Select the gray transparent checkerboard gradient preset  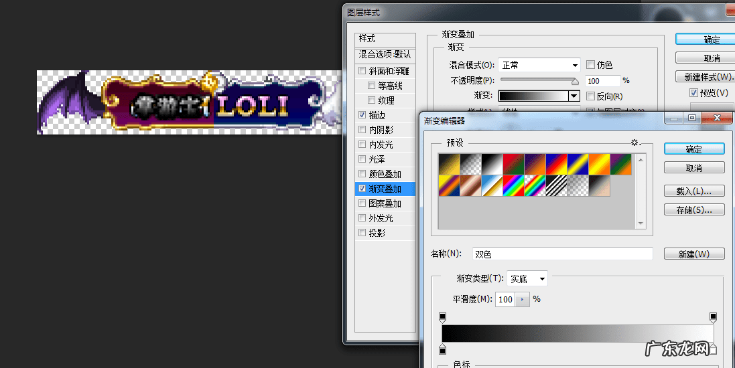(x=578, y=186)
